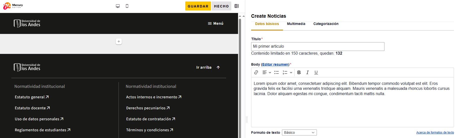Toggle underline formatting
This screenshot has height=138, width=457.
(316, 72)
